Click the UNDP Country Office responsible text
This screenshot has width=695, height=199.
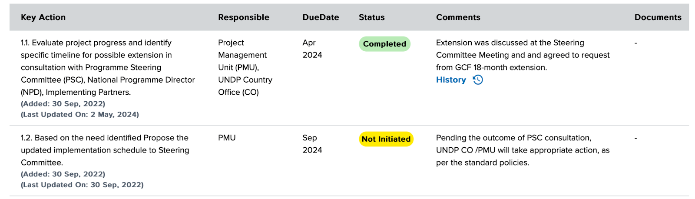pyautogui.click(x=245, y=86)
